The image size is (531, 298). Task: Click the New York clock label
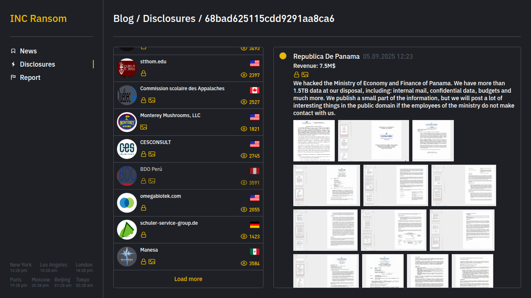point(21,265)
